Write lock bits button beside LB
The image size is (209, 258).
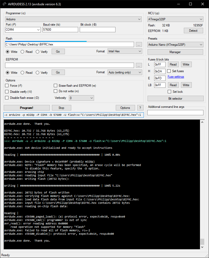pyautogui.click(x=186, y=85)
